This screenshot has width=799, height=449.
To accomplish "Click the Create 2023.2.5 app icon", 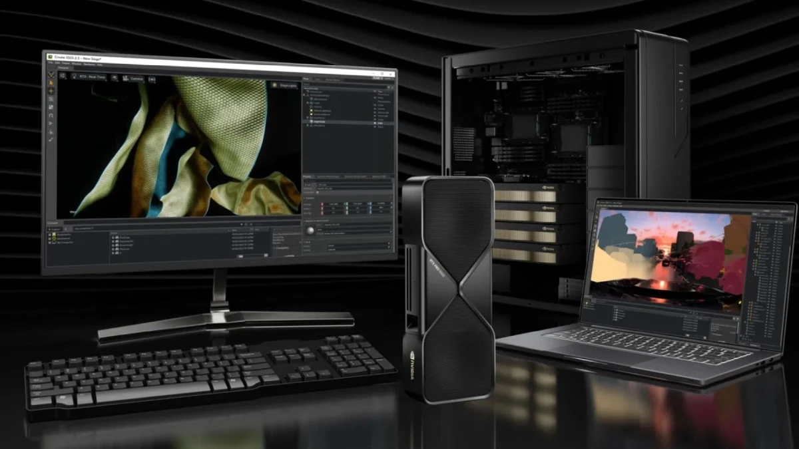I will [x=51, y=56].
